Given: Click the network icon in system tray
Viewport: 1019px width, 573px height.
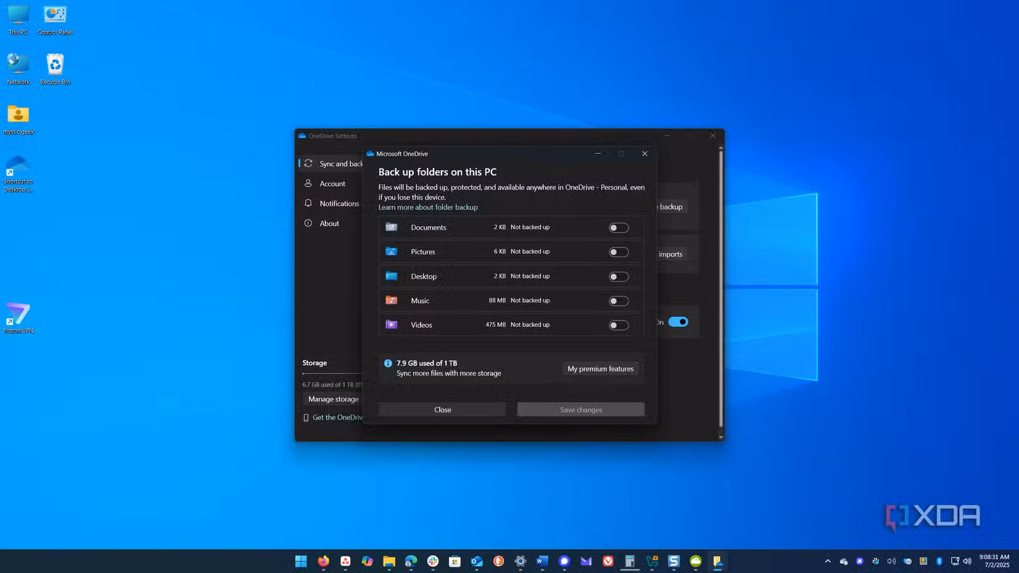Looking at the screenshot, I should pyautogui.click(x=955, y=561).
